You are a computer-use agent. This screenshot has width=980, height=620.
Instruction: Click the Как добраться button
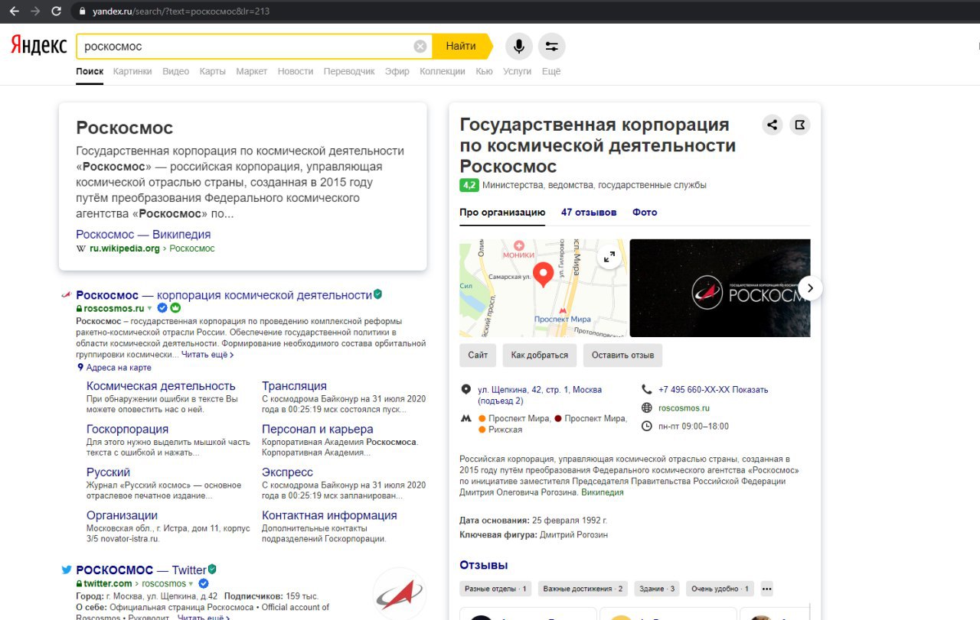pyautogui.click(x=540, y=355)
